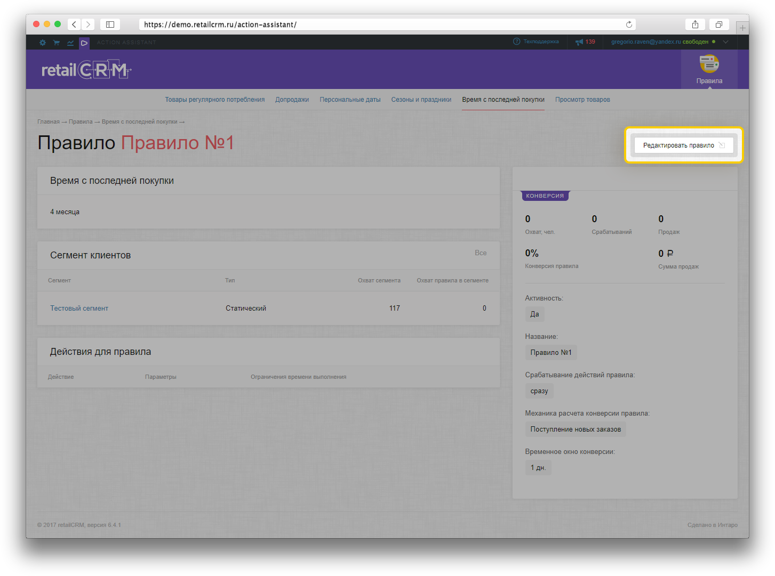
Task: Go back with browser back arrow
Action: (x=74, y=25)
